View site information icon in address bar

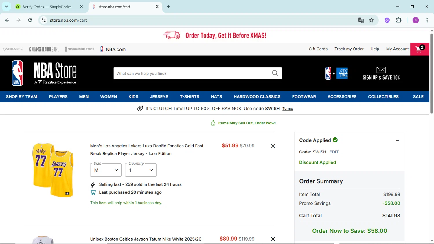44,20
